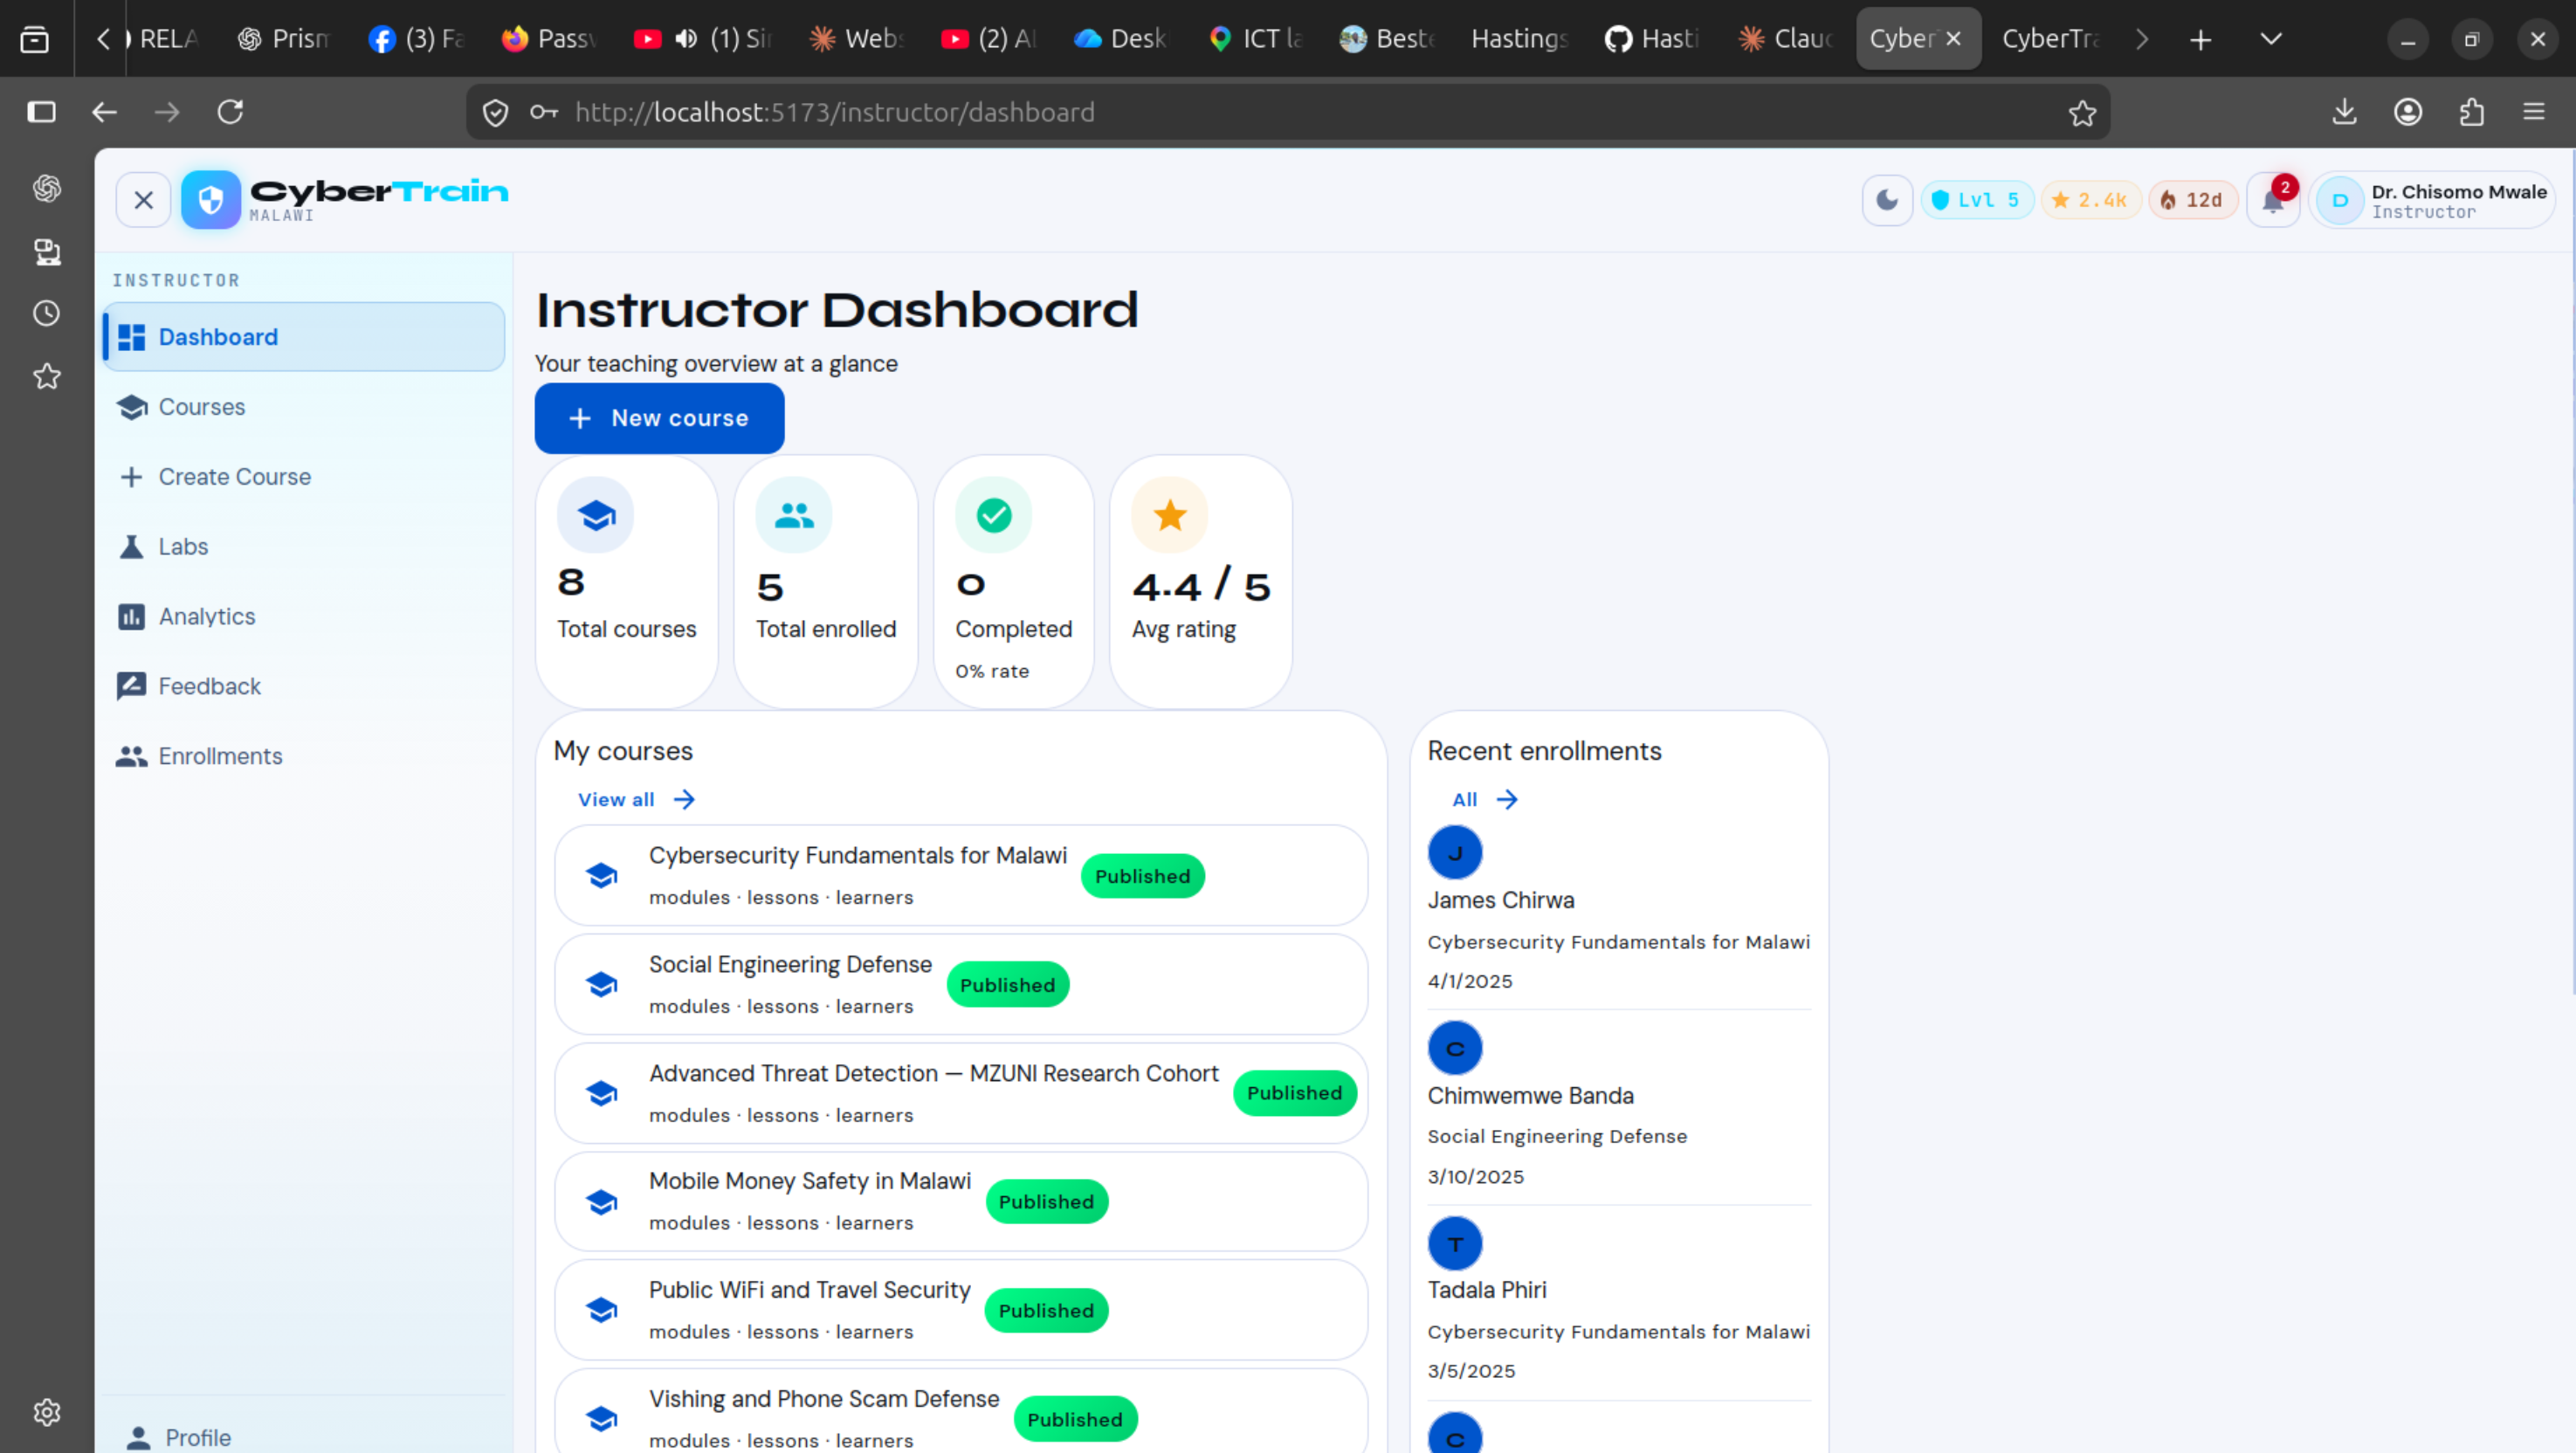Open Dr. Chisomo Mwale profile menu
The height and width of the screenshot is (1453, 2576).
pyautogui.click(x=2432, y=200)
